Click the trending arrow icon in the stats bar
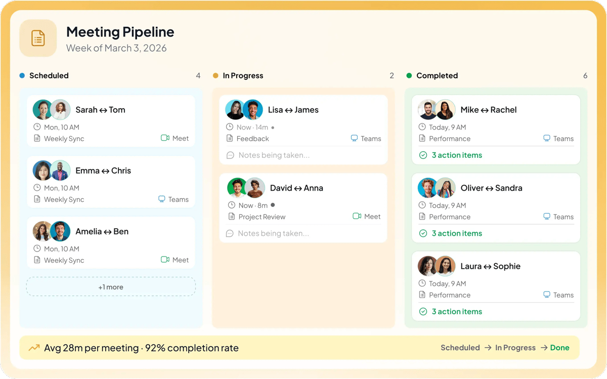Image resolution: width=607 pixels, height=379 pixels. (34, 348)
